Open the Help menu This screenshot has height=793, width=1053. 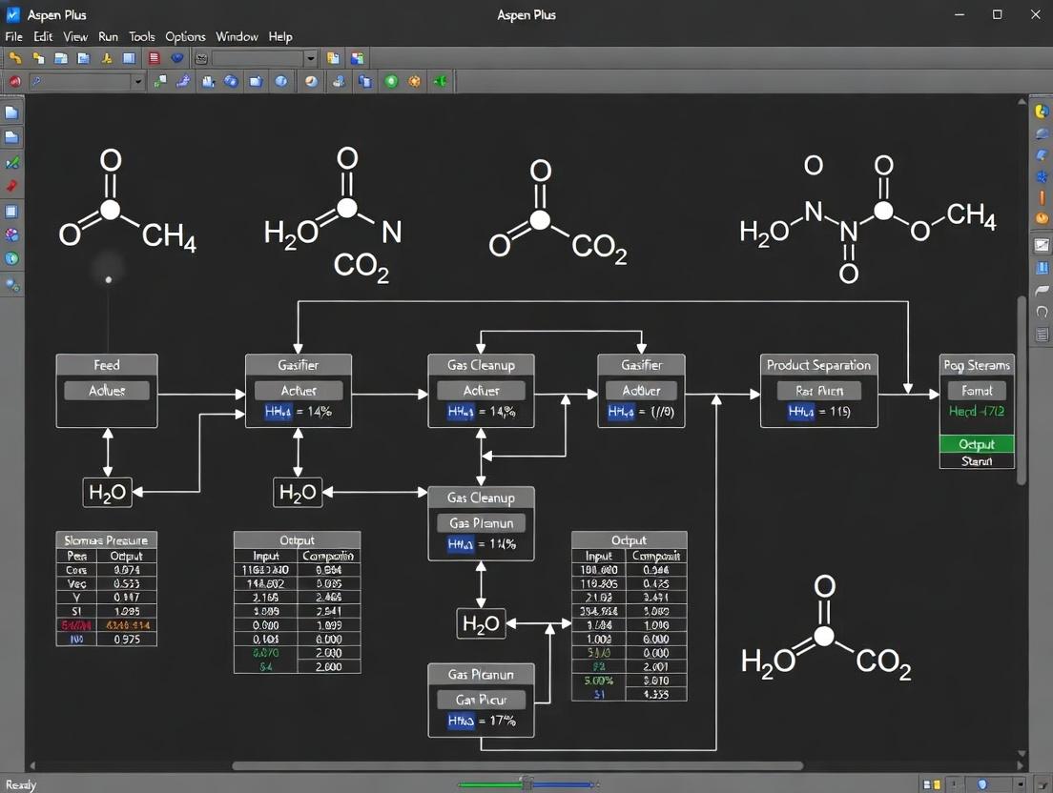(x=280, y=36)
